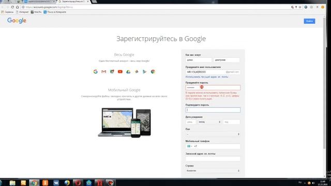Click the Google Photos pinwheel icon
Image resolution: width=331 pixels, height=186 pixels.
(x=137, y=72)
